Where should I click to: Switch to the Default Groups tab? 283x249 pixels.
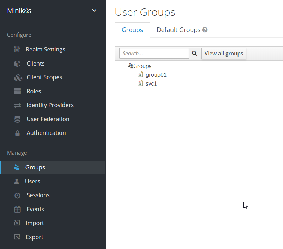click(x=179, y=30)
